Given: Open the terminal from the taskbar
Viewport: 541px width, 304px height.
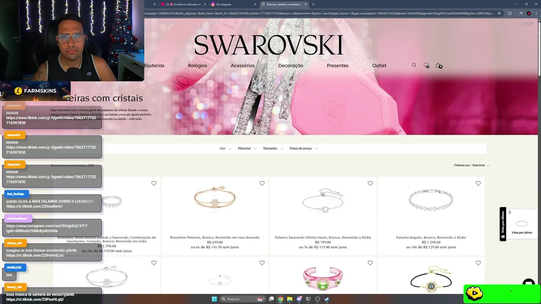Looking at the screenshot, I should click(309, 299).
